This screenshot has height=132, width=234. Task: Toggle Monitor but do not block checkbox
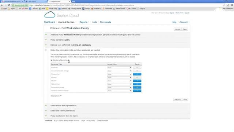click(52, 60)
